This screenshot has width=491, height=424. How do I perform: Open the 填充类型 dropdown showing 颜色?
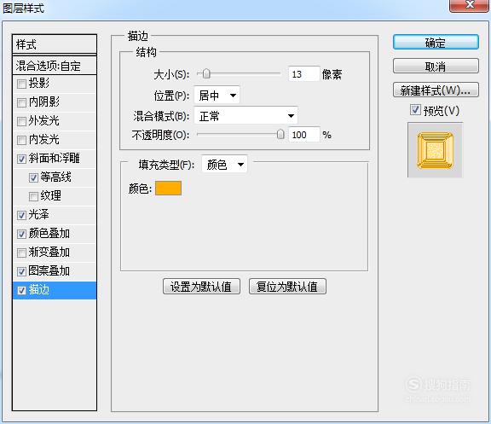224,164
